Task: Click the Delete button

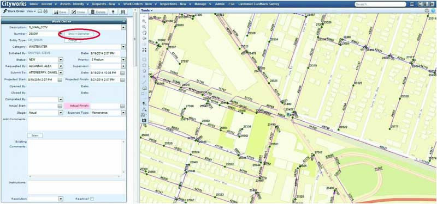Action: [x=98, y=12]
